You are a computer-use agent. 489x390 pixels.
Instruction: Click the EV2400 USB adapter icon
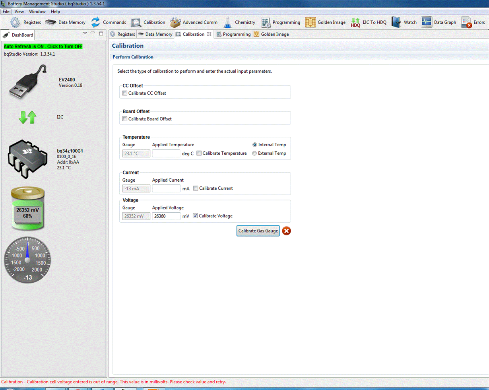[28, 82]
